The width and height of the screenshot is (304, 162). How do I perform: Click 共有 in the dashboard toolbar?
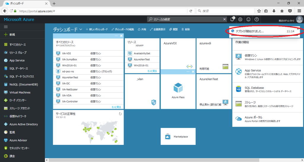(142, 29)
